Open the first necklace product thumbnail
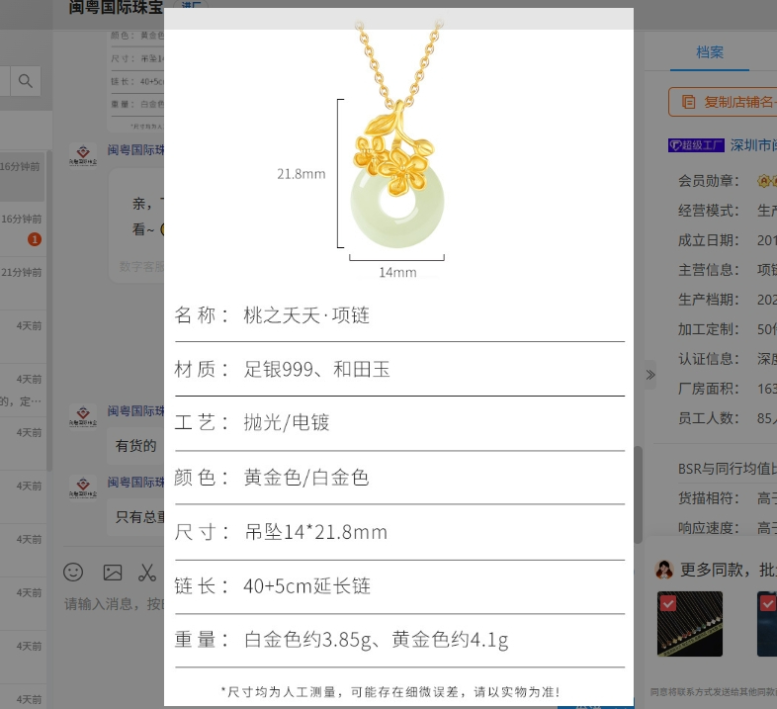The height and width of the screenshot is (709, 777). pos(690,625)
